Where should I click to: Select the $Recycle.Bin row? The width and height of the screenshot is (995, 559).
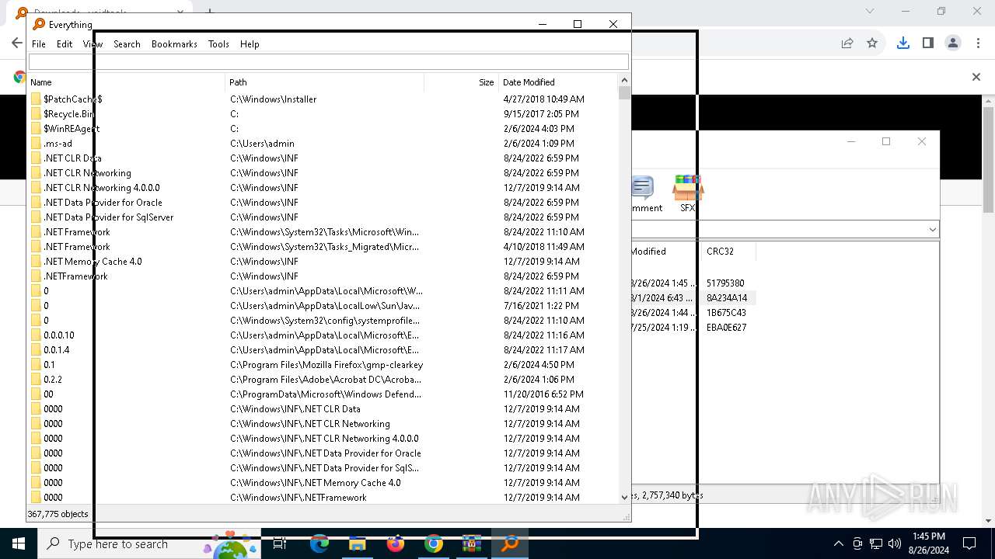click(x=323, y=114)
